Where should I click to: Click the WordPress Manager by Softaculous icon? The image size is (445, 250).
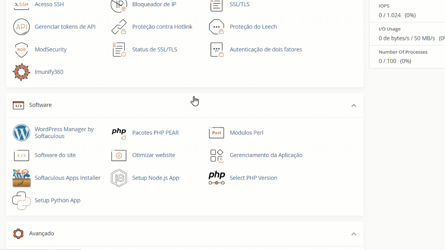(21, 133)
